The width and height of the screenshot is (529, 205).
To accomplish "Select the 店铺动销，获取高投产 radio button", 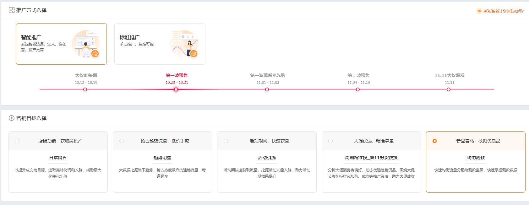I will 17,141.
